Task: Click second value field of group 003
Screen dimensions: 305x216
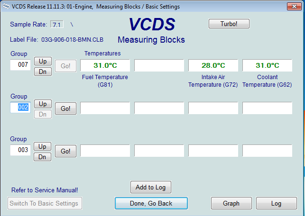Action: click(159, 151)
